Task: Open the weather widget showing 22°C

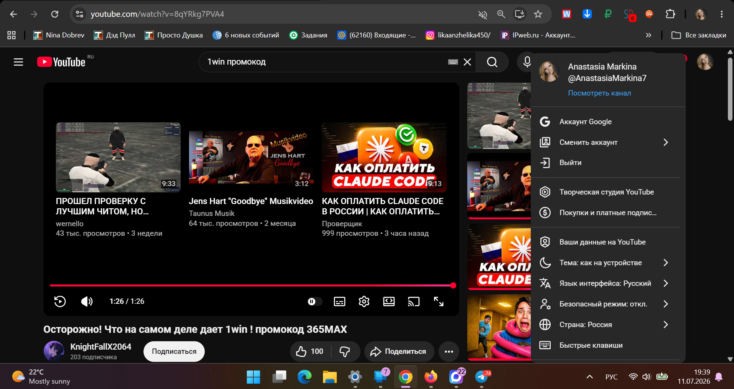Action: [x=41, y=377]
